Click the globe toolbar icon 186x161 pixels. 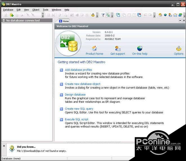(165, 15)
